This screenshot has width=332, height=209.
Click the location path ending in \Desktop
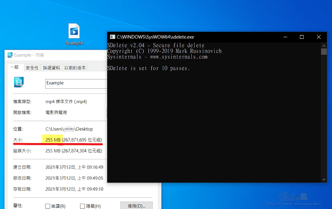(x=69, y=129)
